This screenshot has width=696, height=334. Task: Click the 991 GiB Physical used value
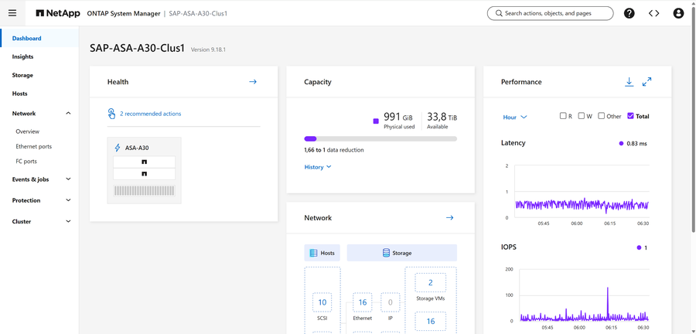point(398,117)
